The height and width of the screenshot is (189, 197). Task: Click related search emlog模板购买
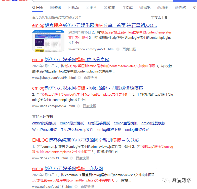coord(137,130)
